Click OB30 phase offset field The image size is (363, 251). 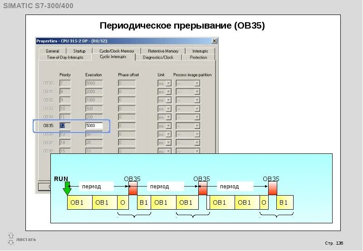pos(127,83)
